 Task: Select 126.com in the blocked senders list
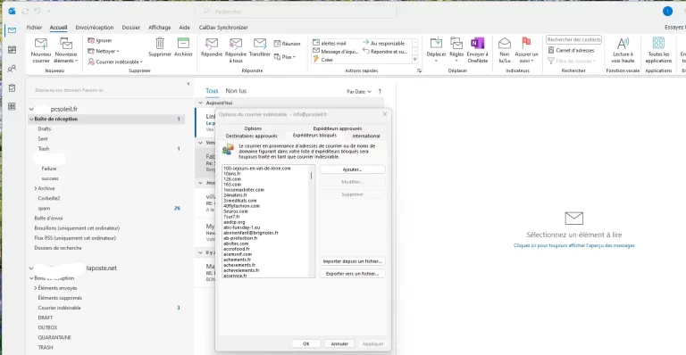click(232, 179)
